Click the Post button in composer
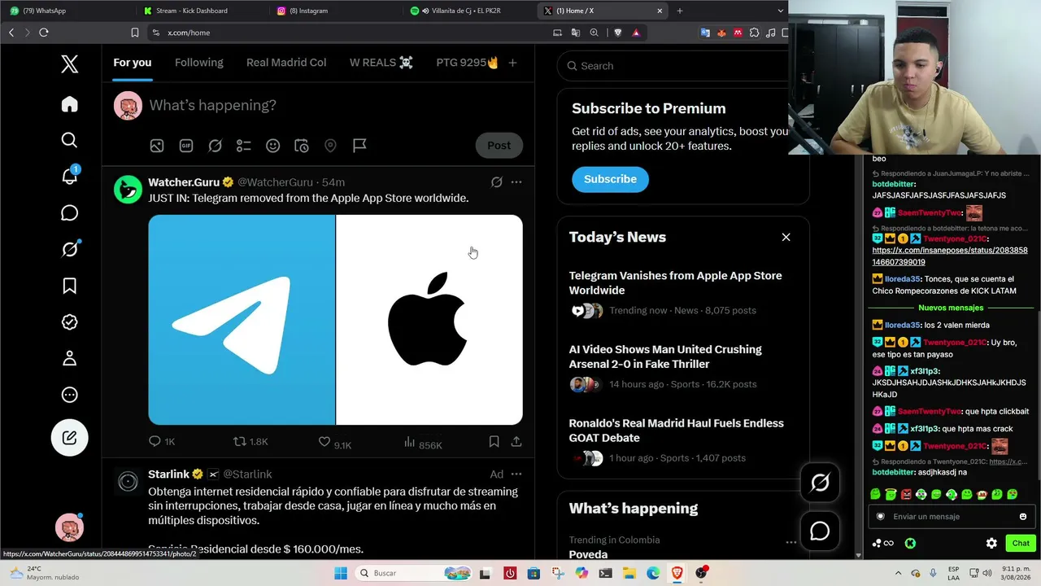Screen dimensions: 1041x586 click(x=499, y=146)
